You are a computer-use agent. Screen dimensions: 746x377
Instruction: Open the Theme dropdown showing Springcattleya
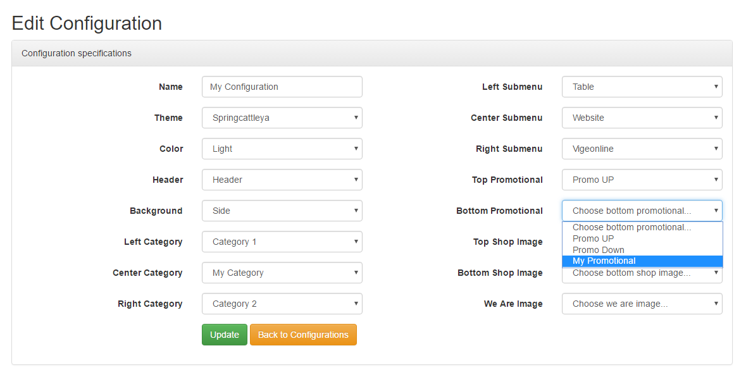(282, 118)
